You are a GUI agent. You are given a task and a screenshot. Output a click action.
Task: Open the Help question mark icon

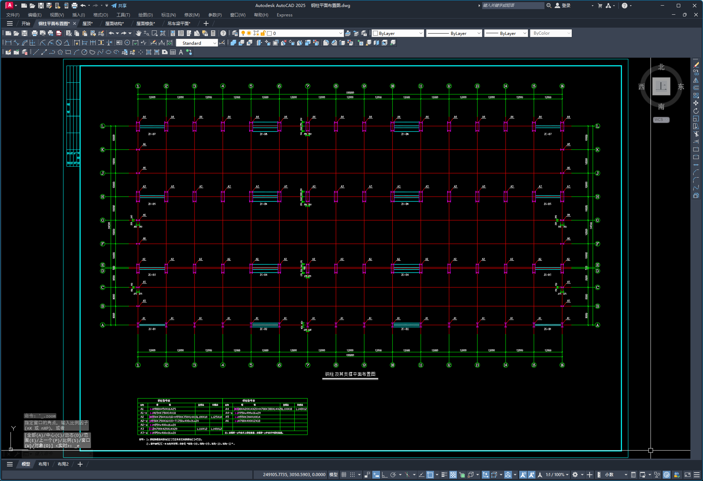click(223, 33)
